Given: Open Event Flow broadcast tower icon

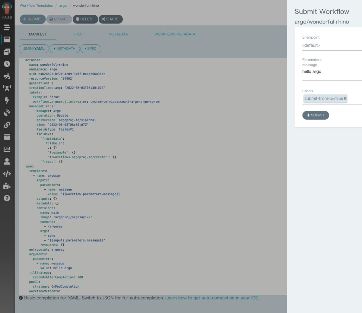Looking at the screenshot, I should 7,88.
